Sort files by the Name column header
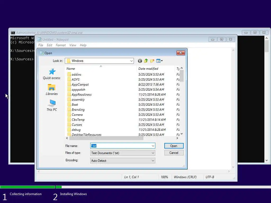271x203 pixels. pyautogui.click(x=101, y=68)
